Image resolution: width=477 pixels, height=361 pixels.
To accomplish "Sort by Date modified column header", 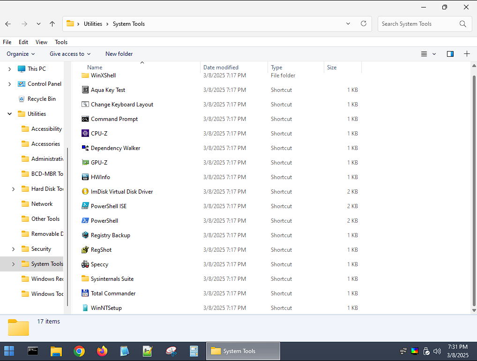I will click(221, 68).
